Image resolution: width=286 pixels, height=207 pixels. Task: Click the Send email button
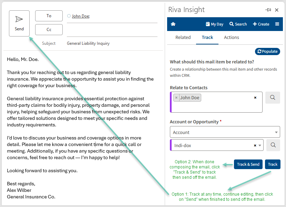(19, 23)
